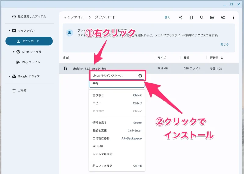Image resolution: width=244 pixels, height=174 pixels.
Task: Choose コピー from the context menu
Action: pyautogui.click(x=117, y=103)
